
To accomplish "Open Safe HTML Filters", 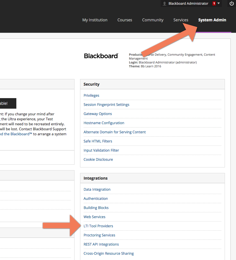I will coord(98,141).
